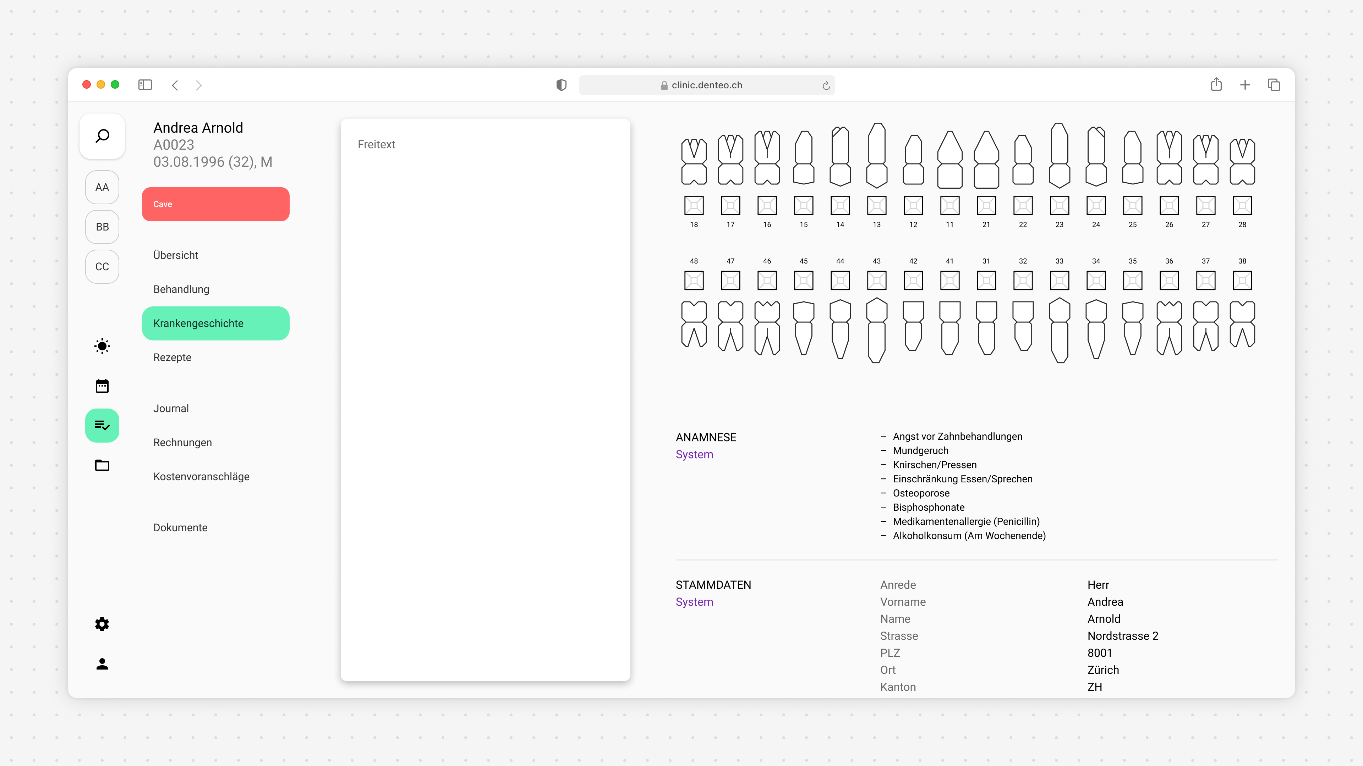Click System link under ANAMNESE
The height and width of the screenshot is (766, 1363).
[x=694, y=454]
